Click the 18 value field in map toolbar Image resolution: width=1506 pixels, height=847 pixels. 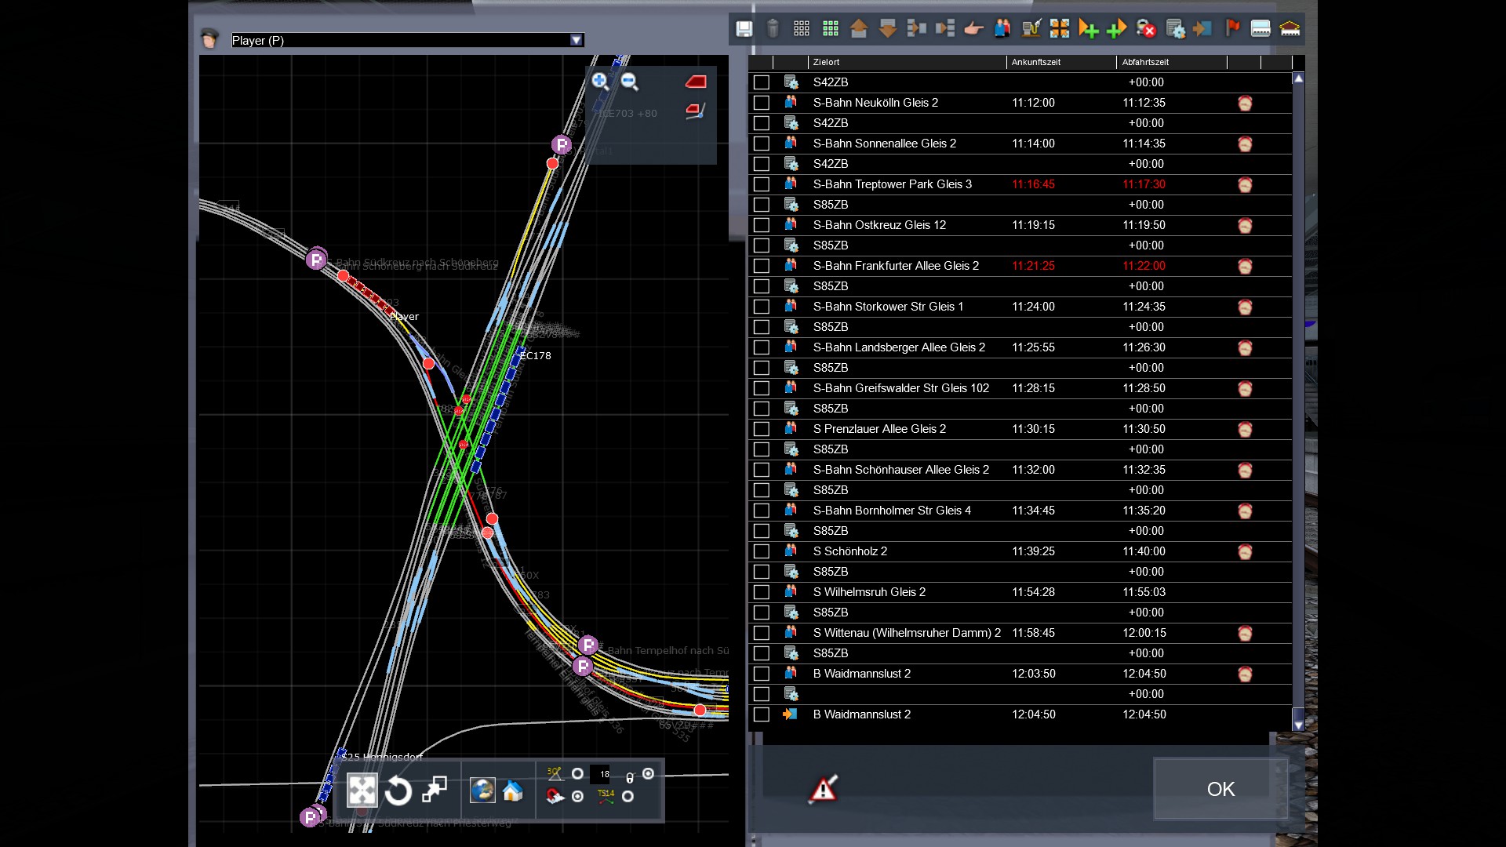[602, 774]
